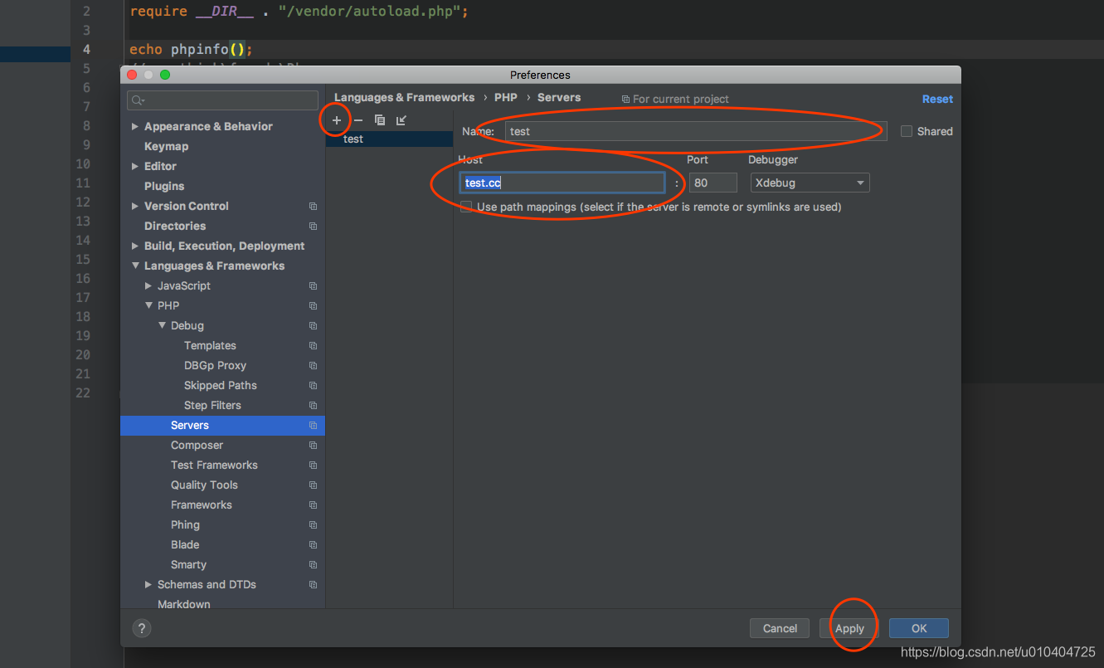Focus the server Name field
Screen dimensions: 1104x668
tap(696, 131)
